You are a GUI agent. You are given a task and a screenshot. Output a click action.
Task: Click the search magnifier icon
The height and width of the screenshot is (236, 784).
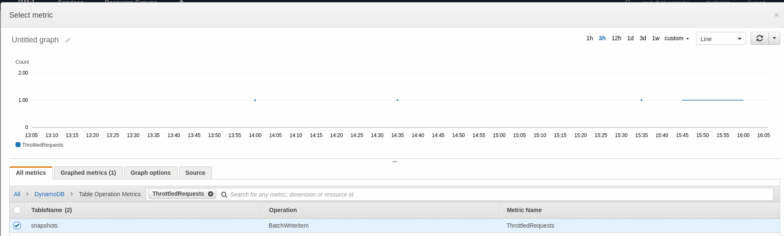click(224, 195)
